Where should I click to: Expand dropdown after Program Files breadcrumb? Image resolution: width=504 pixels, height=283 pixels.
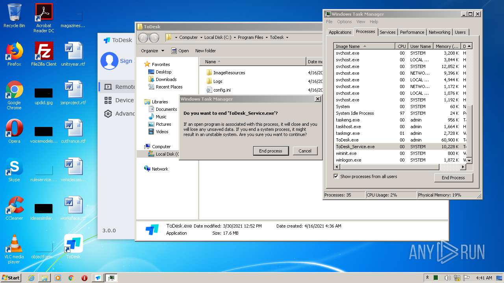267,38
